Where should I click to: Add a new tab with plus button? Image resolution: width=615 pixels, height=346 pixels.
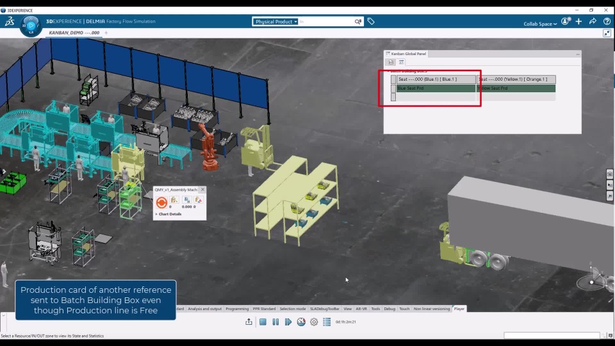pos(106,33)
